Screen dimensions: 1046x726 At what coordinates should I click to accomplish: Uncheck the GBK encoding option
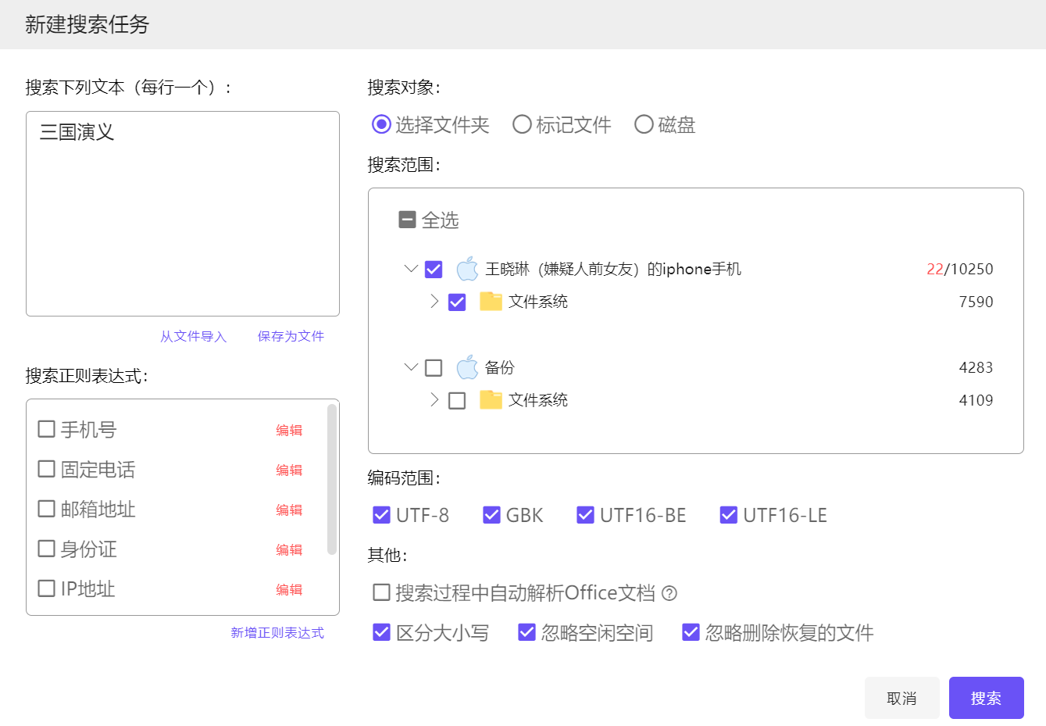(491, 515)
